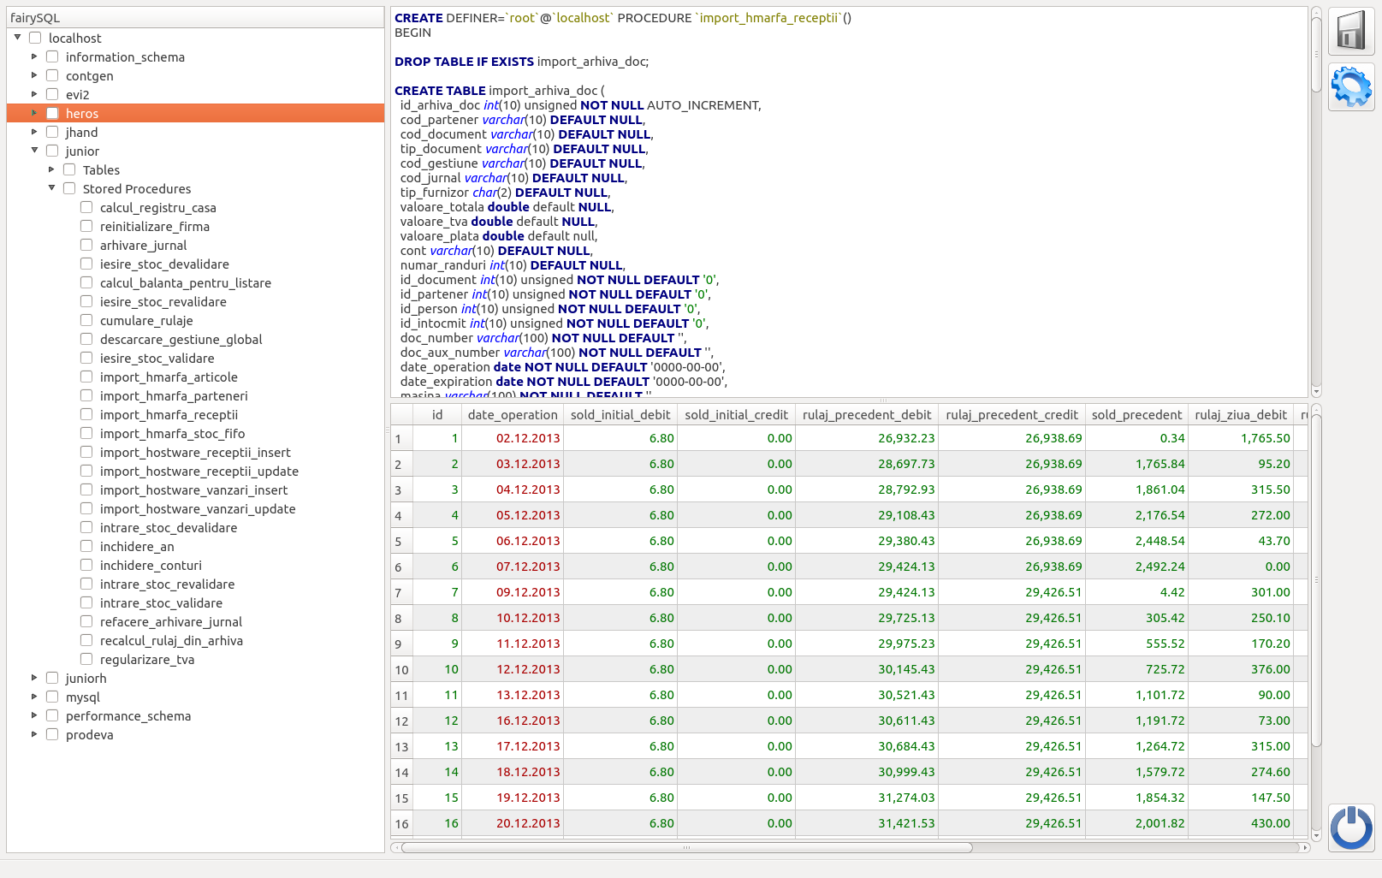Click the sold_initial_credit column header
The image size is (1382, 878).
[736, 414]
